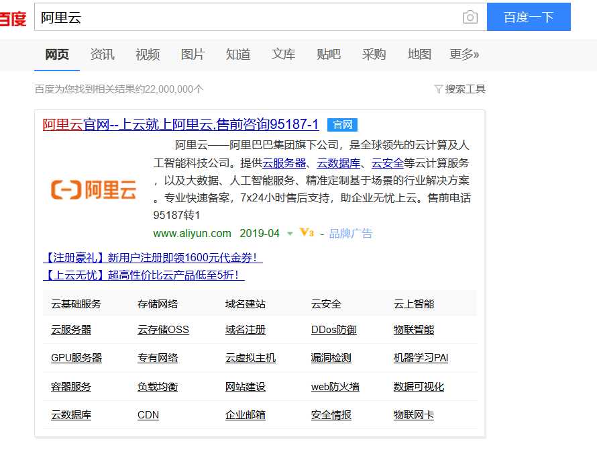Switch to the 网页 tab
The image size is (597, 458).
57,54
